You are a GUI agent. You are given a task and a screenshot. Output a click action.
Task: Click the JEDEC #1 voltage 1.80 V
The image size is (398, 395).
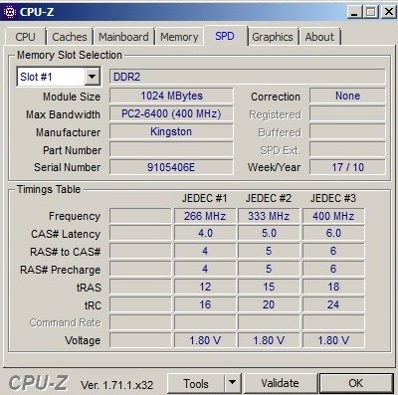(205, 340)
